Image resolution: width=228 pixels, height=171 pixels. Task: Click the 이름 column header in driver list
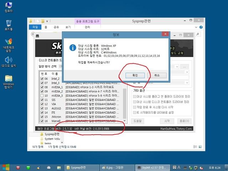55,74
